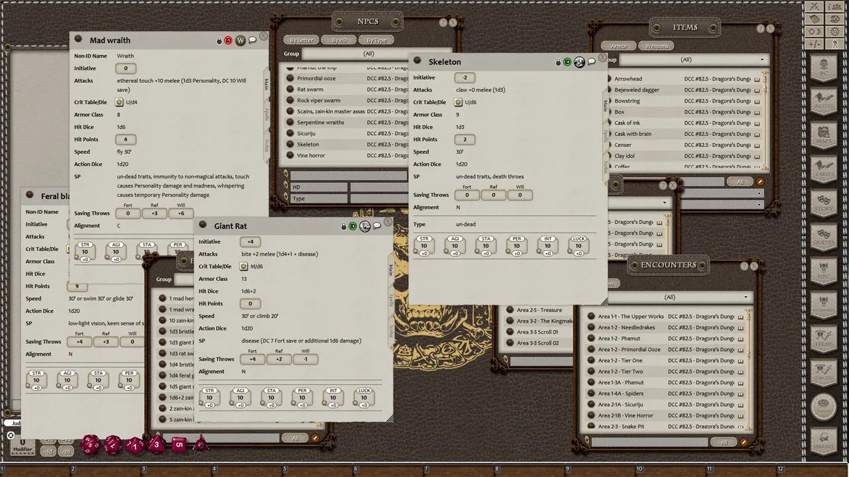
Task: Toggle edit mode in the encounter NPC list
Action: pyautogui.click(x=315, y=438)
